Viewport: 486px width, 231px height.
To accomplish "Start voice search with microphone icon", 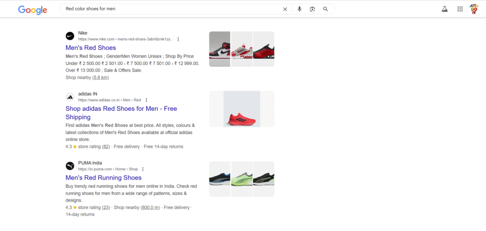I will pos(299,9).
